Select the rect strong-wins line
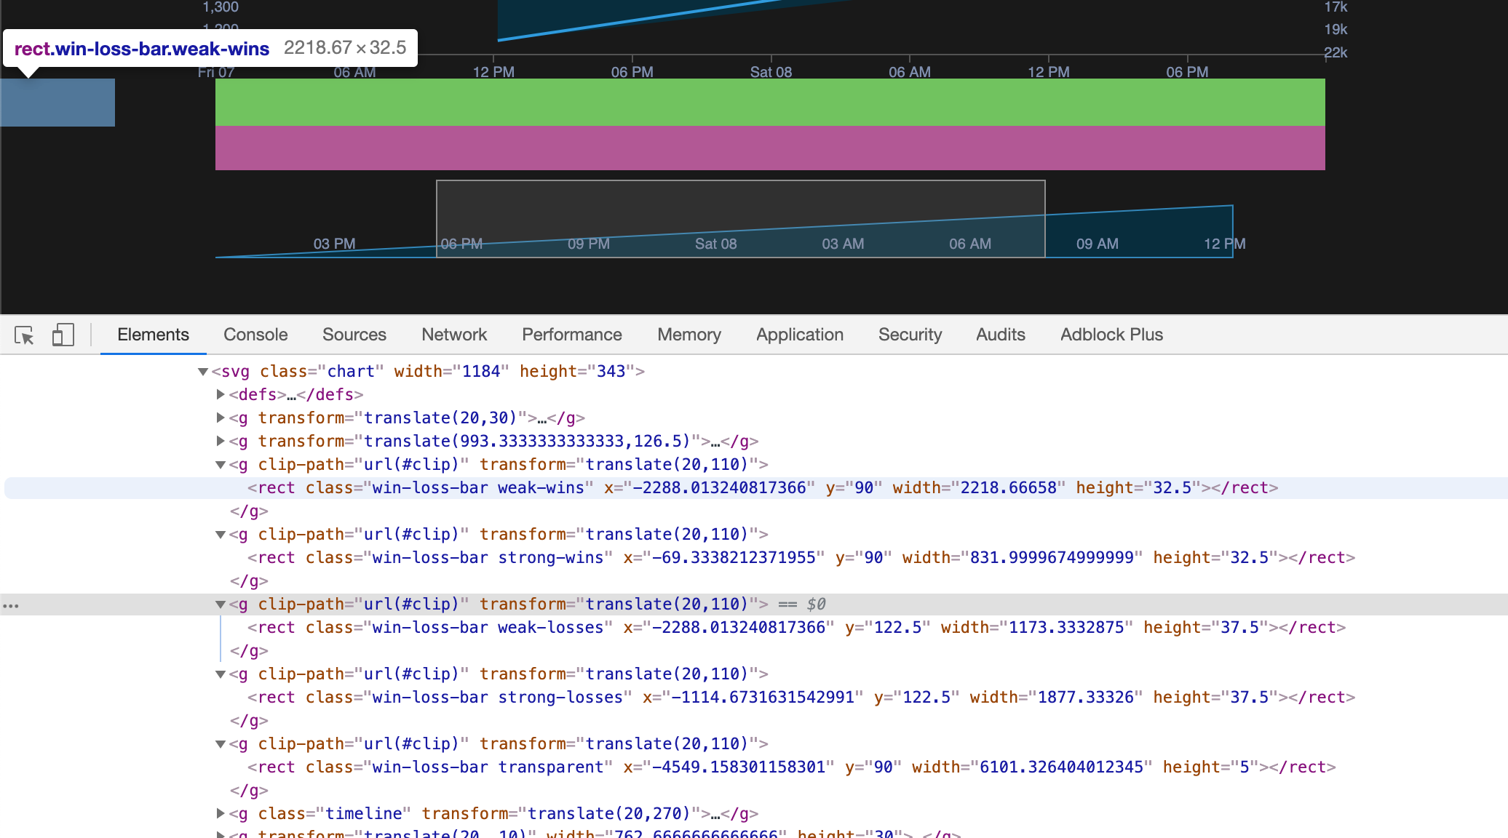This screenshot has width=1508, height=838. pos(801,558)
